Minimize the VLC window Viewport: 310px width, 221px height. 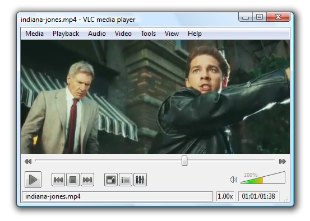pos(246,17)
